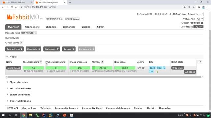Open the Changelog footer link
Viewport: 211px width, 118px height.
click(x=165, y=108)
